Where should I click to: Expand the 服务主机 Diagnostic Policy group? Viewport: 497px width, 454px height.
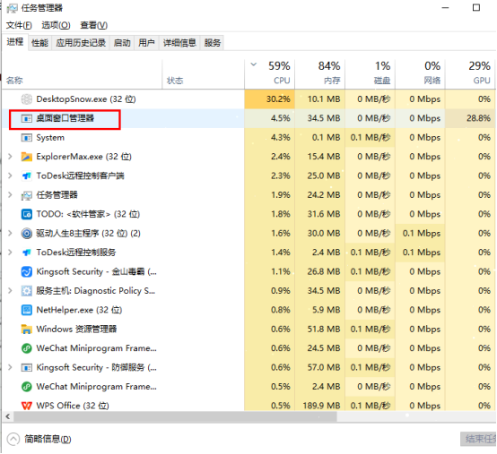coord(10,290)
